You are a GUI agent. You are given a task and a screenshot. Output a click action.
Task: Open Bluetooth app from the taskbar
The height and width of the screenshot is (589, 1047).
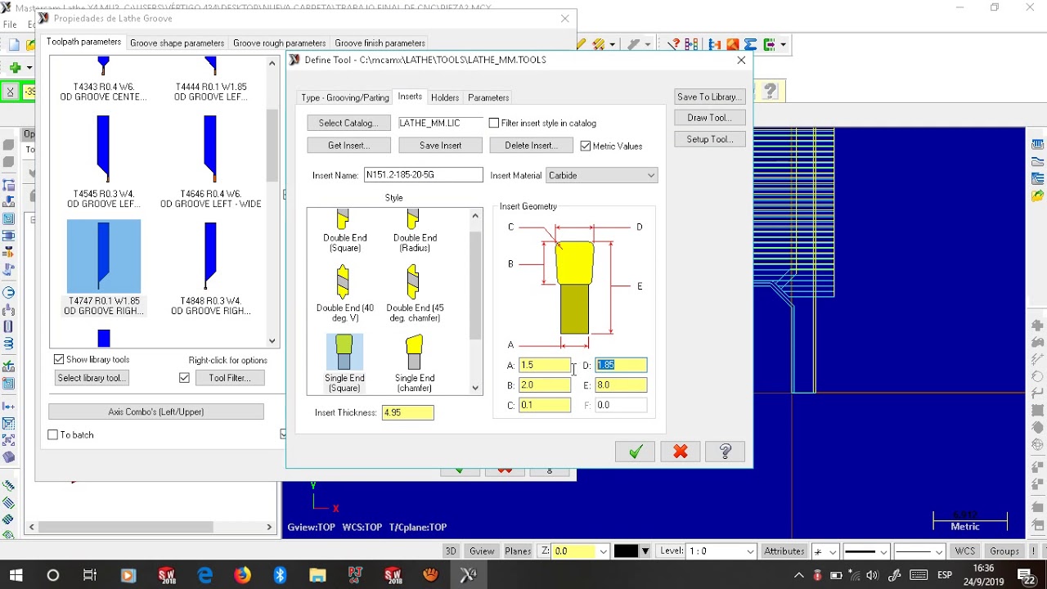280,575
